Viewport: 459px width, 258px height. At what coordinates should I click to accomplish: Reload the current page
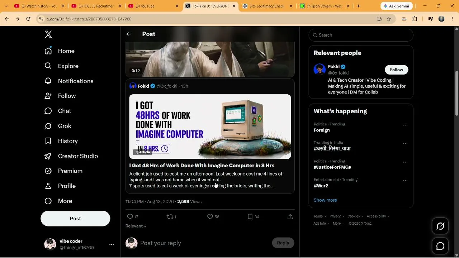[x=28, y=19]
